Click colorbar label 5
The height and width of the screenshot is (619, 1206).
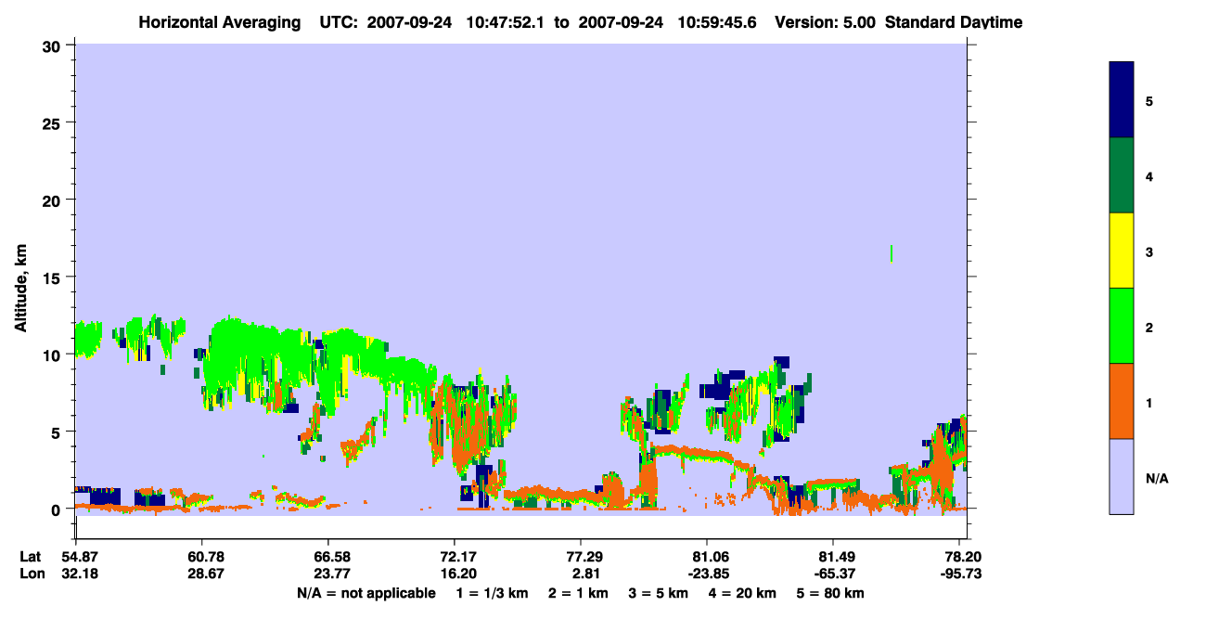point(1149,100)
